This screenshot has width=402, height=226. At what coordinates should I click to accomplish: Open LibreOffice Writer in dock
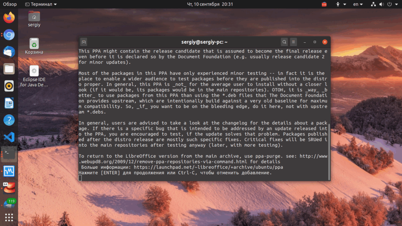9,103
